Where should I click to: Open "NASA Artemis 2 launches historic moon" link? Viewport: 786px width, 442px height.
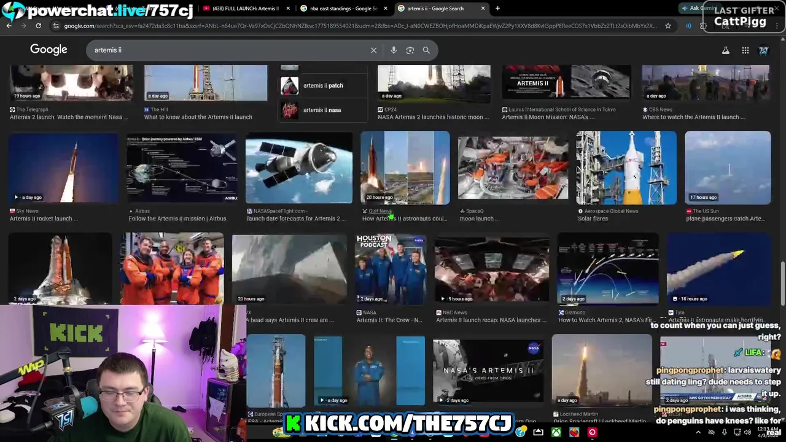point(434,117)
